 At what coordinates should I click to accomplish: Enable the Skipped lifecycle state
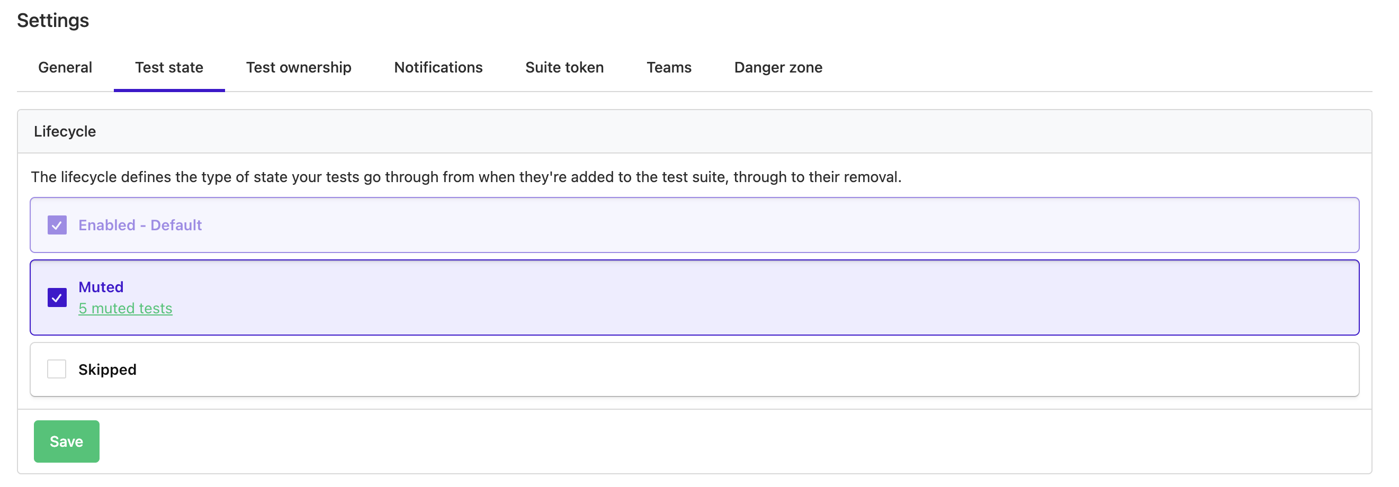(x=56, y=369)
